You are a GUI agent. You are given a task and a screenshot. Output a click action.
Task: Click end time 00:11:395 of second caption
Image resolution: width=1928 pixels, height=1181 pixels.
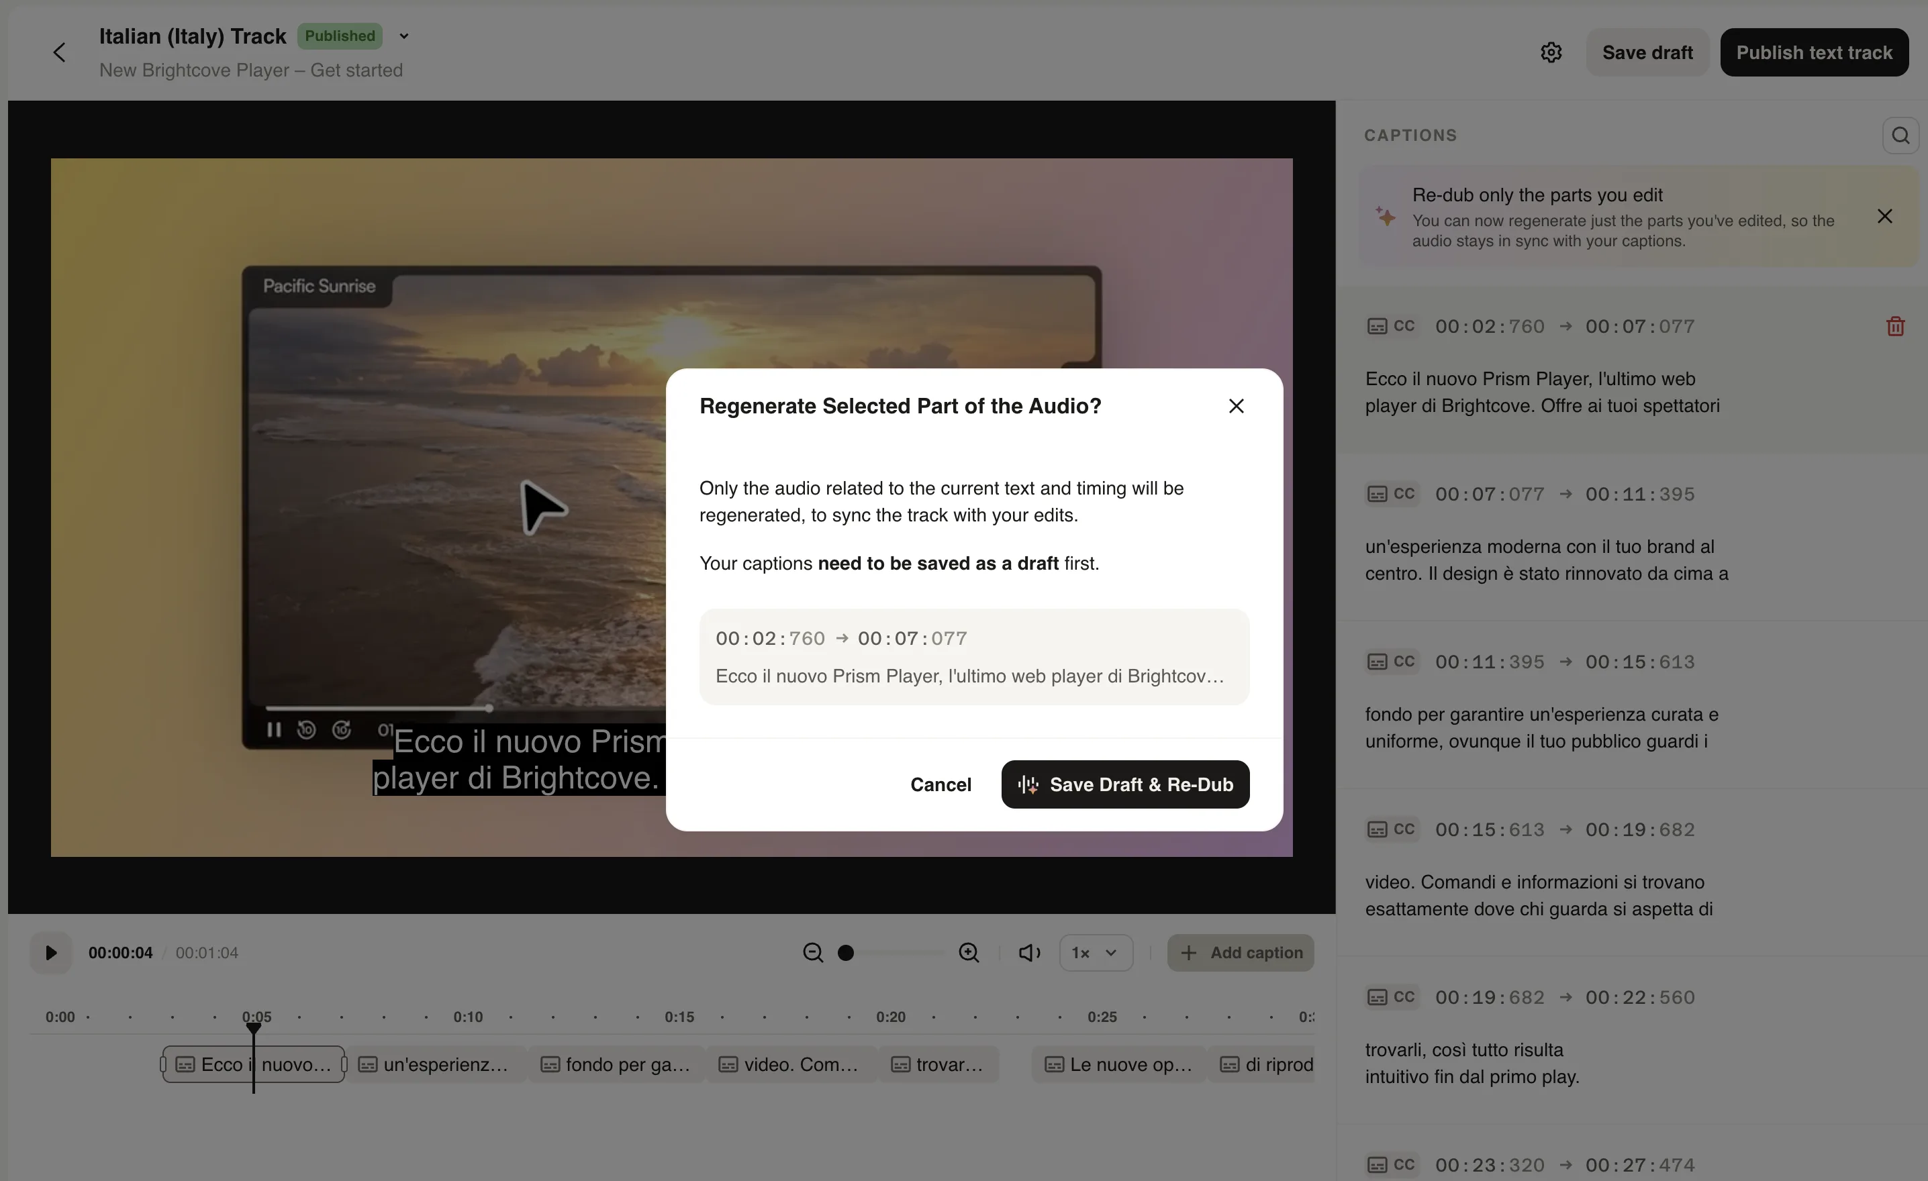coord(1640,495)
